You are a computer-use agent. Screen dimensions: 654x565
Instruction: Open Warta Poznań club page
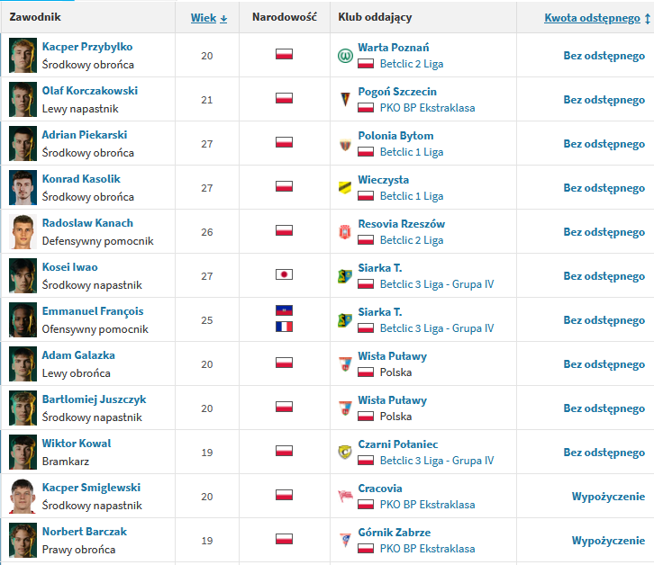click(x=394, y=48)
